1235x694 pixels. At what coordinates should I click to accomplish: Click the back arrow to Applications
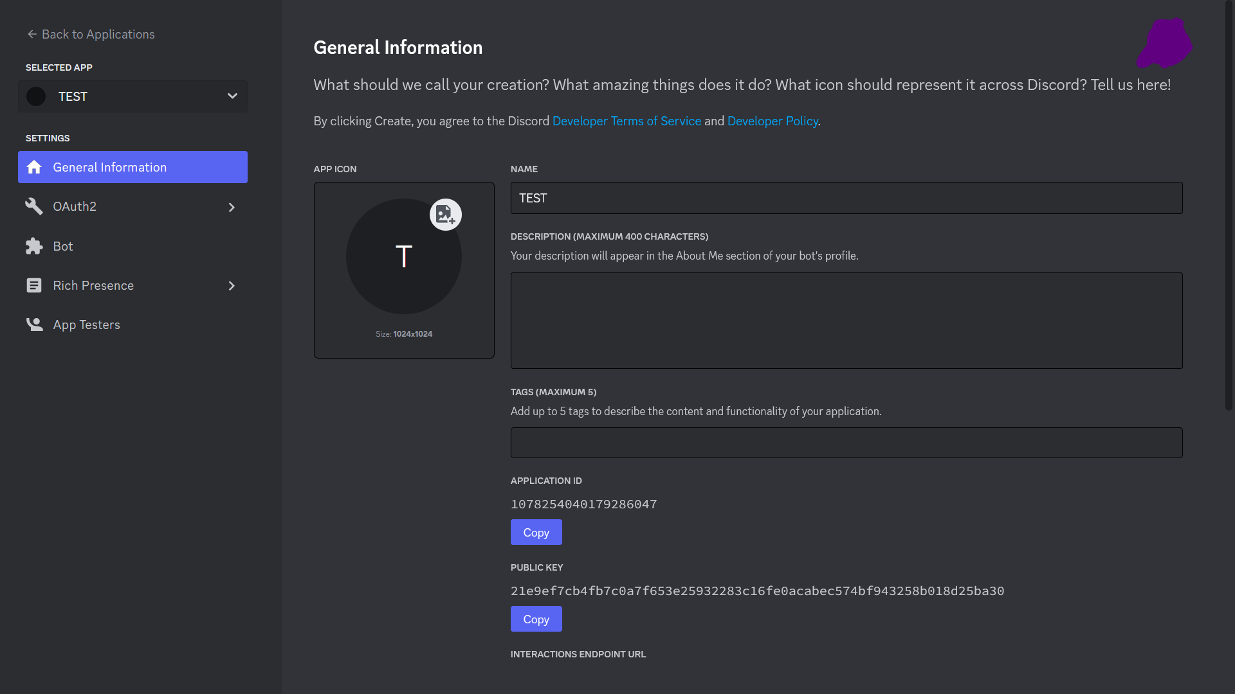coord(32,34)
